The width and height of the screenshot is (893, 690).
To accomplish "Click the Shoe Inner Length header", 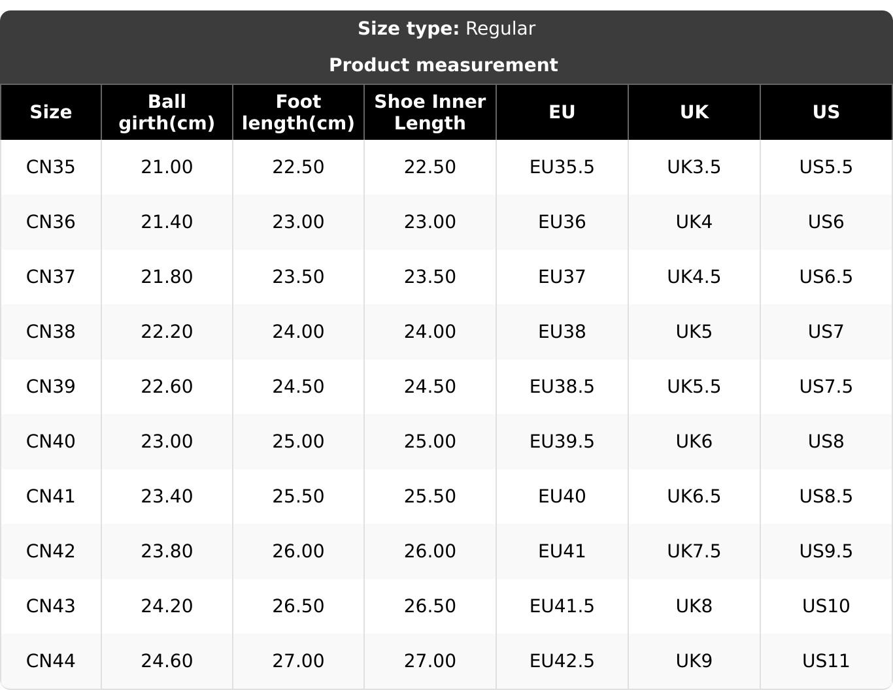I will [x=430, y=112].
